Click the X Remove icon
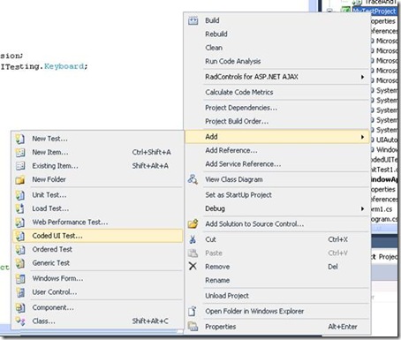Viewport: 401px width, 340px height. point(193,267)
